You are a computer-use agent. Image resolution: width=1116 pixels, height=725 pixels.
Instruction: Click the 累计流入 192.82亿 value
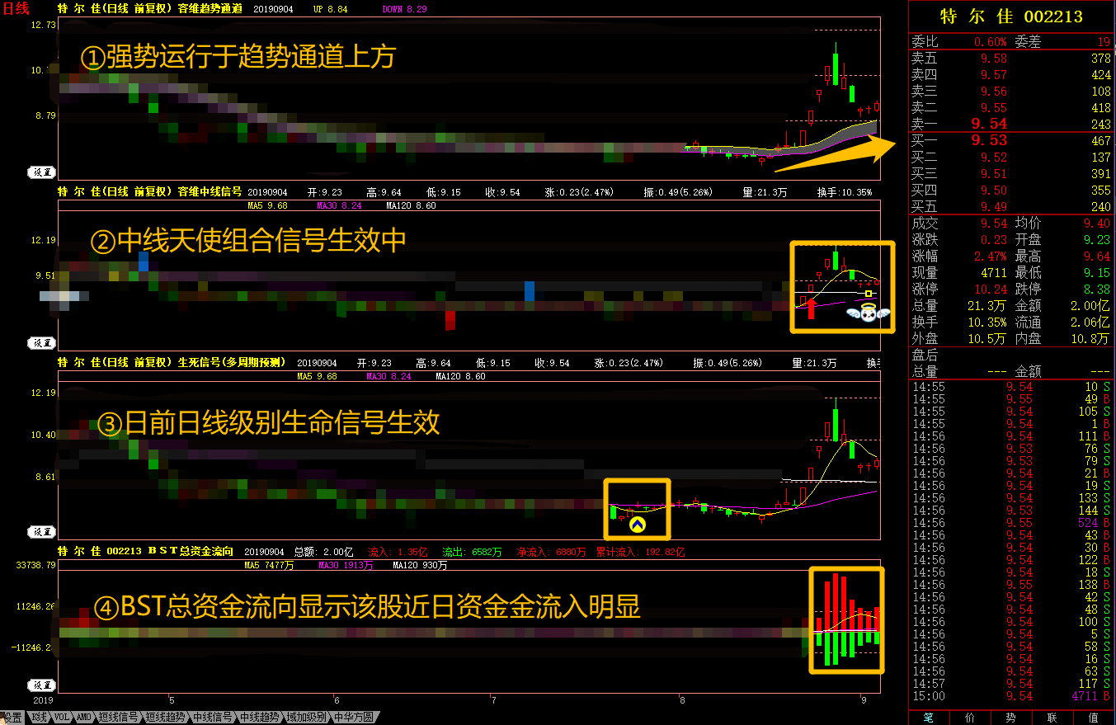(x=641, y=552)
